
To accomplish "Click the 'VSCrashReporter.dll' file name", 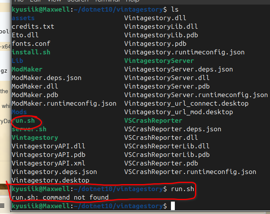I will pos(161,137).
